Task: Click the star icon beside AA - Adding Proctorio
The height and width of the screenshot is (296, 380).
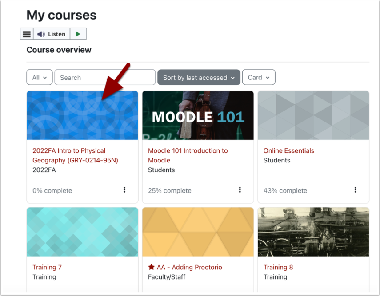Action: [x=151, y=267]
